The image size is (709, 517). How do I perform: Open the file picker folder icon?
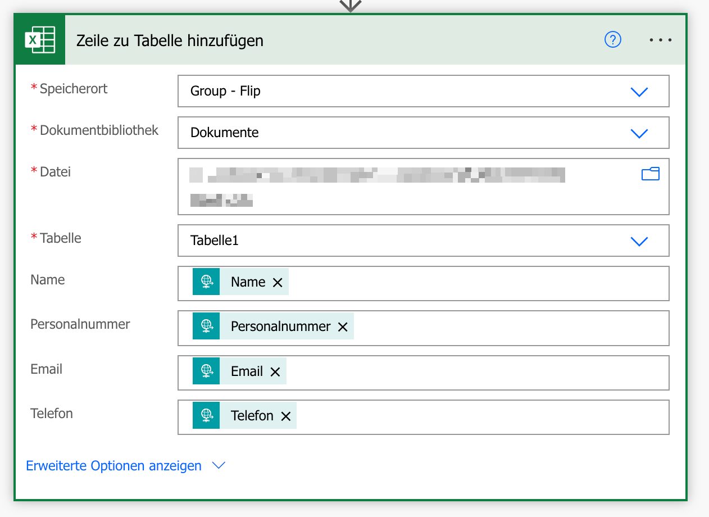[650, 174]
